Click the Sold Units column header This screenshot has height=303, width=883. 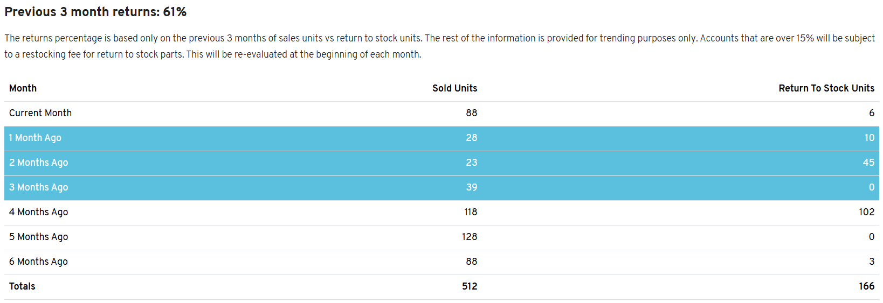click(x=454, y=88)
